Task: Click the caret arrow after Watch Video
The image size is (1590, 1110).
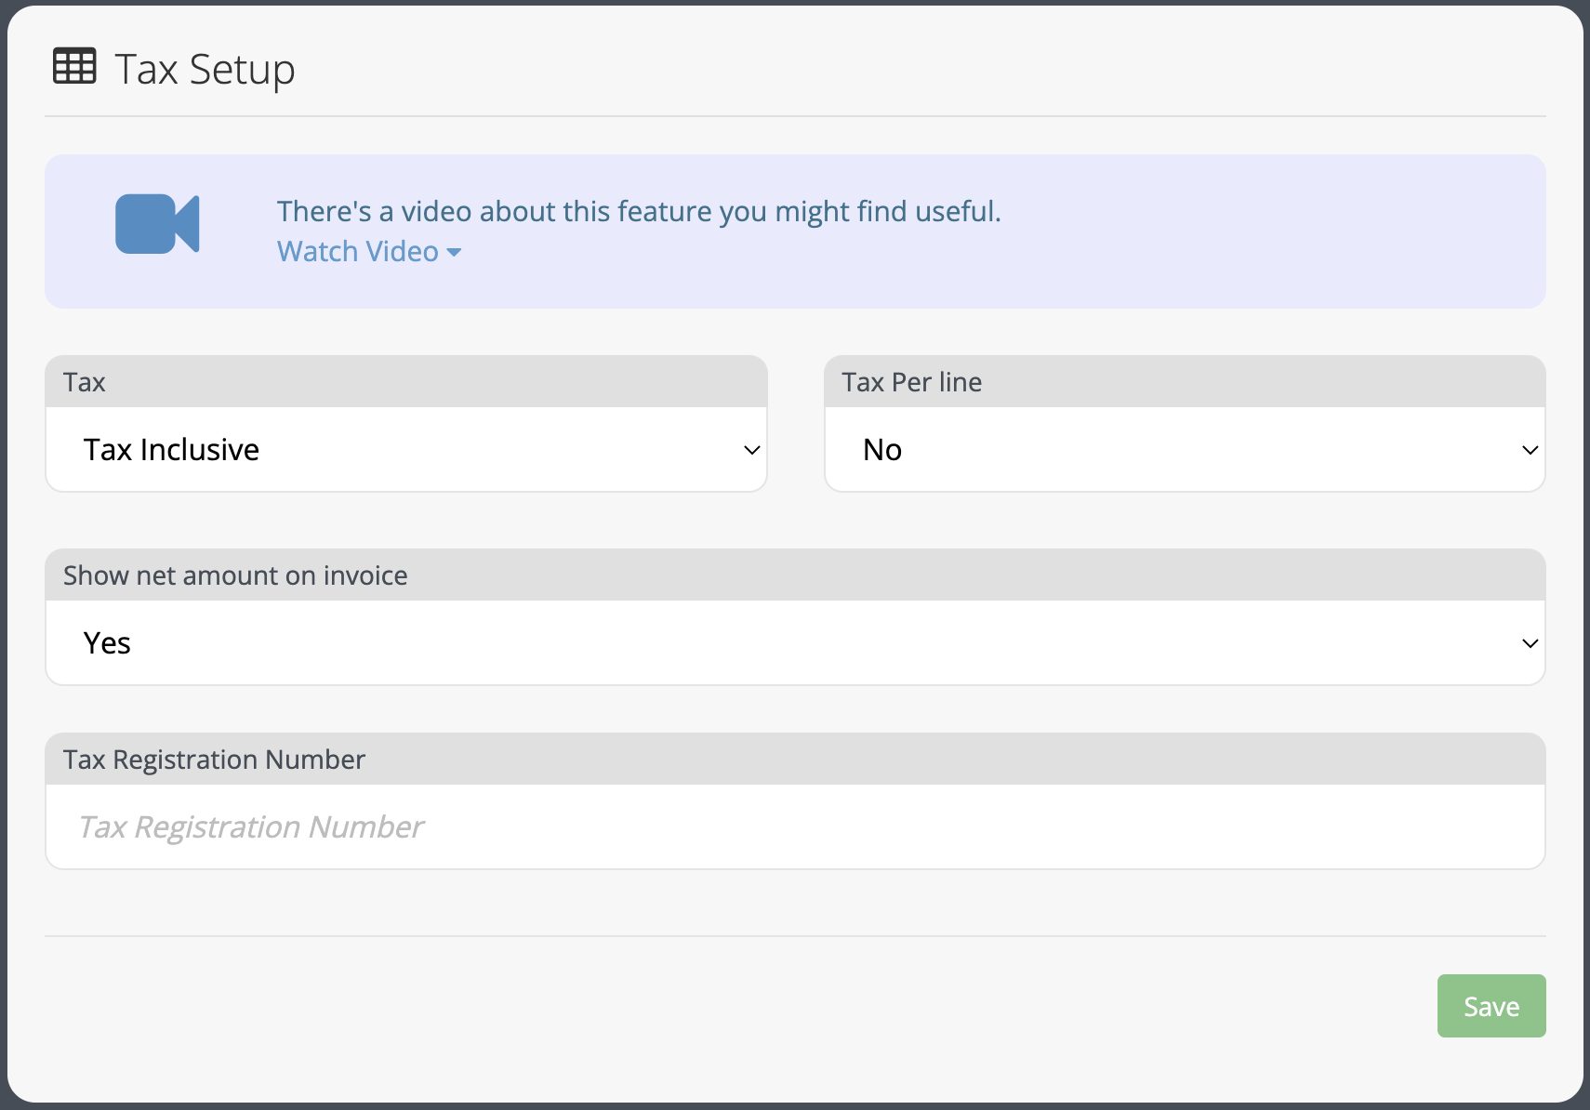Action: [x=454, y=252]
